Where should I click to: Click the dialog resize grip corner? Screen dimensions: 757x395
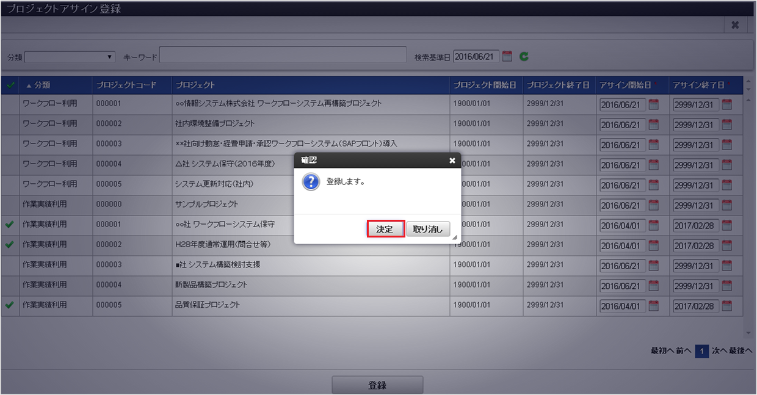[455, 237]
